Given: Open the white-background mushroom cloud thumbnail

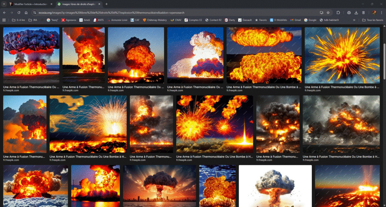Looking at the screenshot, I should [275, 186].
